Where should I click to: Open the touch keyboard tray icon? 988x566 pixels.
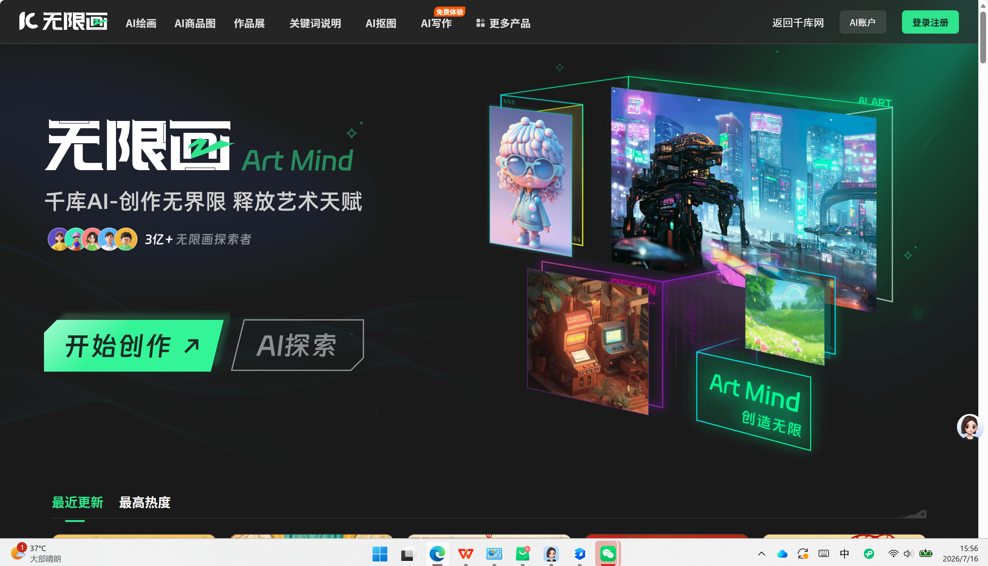coord(824,554)
